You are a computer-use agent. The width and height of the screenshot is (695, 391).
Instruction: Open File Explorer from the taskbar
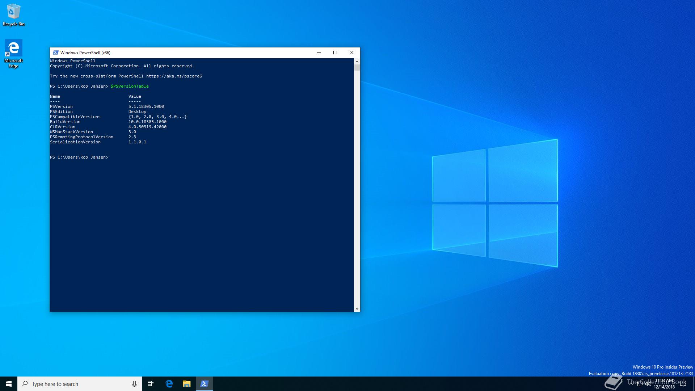[186, 384]
